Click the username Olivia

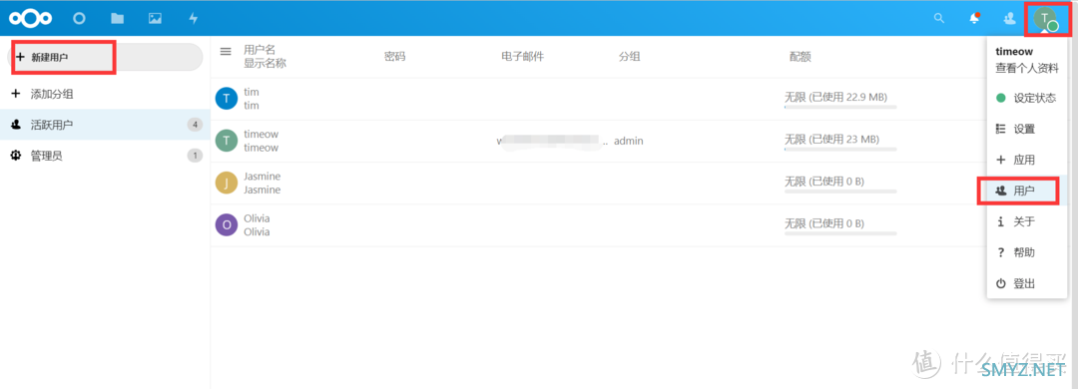257,217
